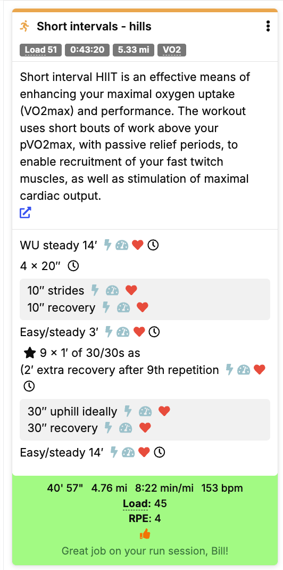This screenshot has width=283, height=570.
Task: Click the heart icon on 30″ recovery row
Action: (x=145, y=428)
